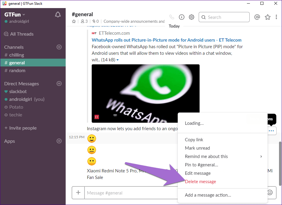282x205 pixels.
Task: Open channel settings gear icon
Action: 191,17
